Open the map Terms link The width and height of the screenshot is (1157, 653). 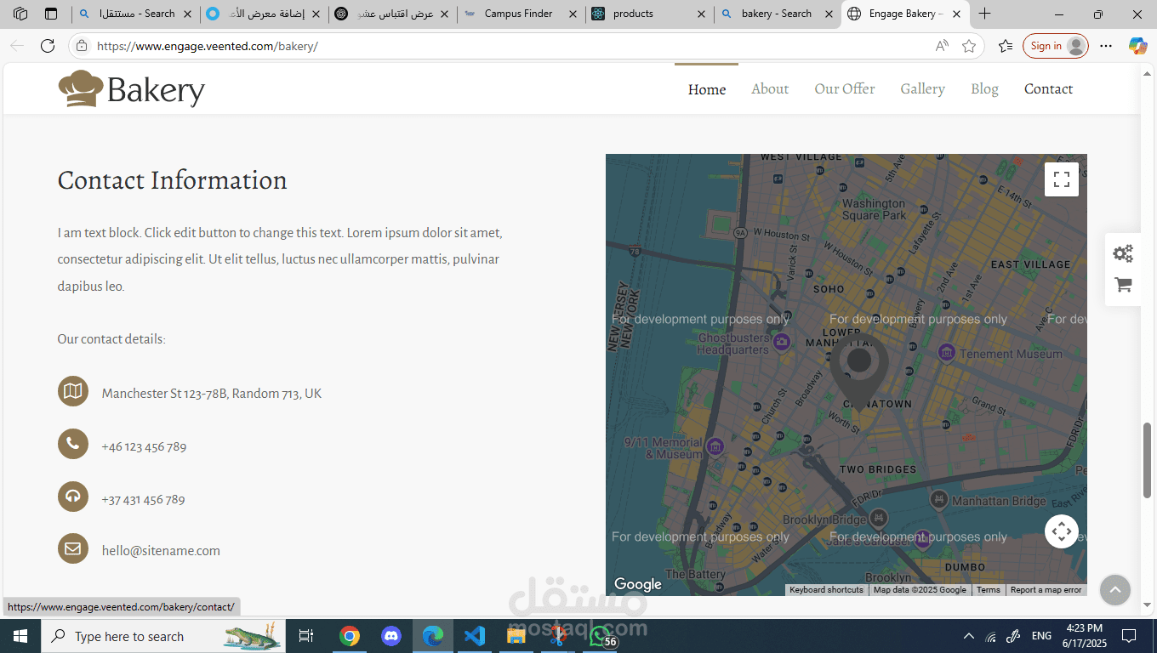tap(988, 590)
